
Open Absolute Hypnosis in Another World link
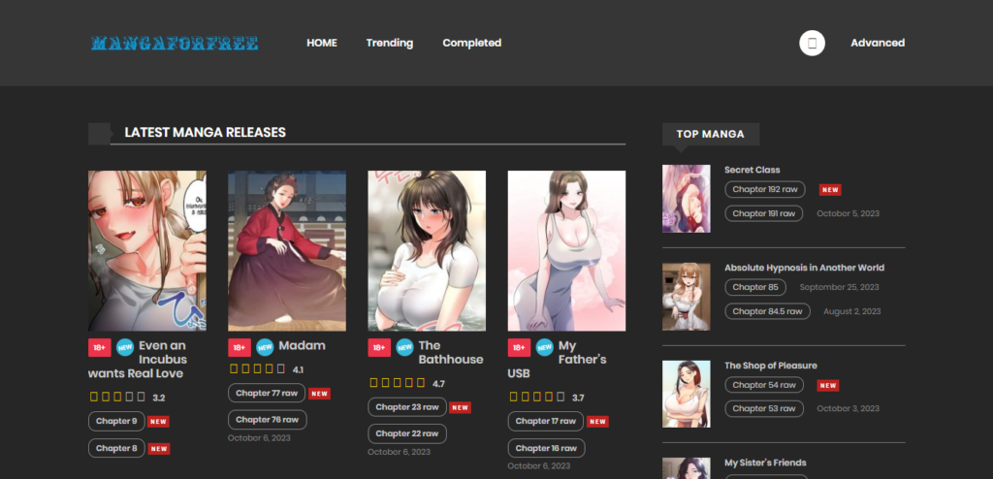click(804, 268)
